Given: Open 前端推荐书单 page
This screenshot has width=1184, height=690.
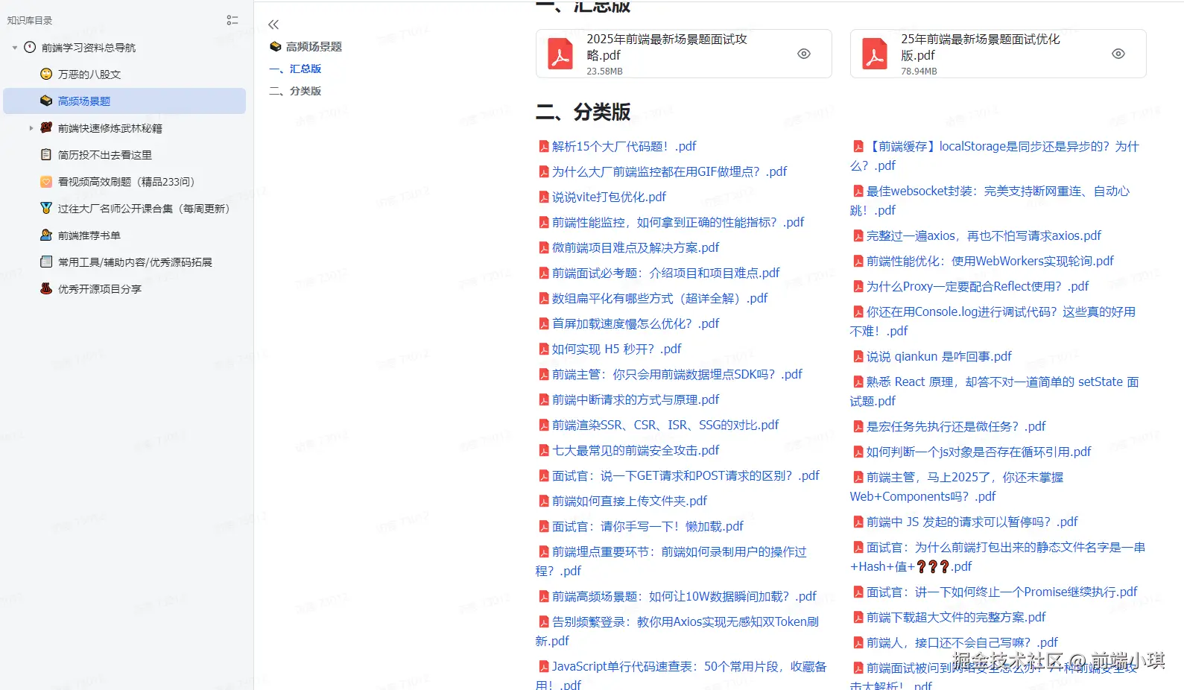Looking at the screenshot, I should [89, 235].
